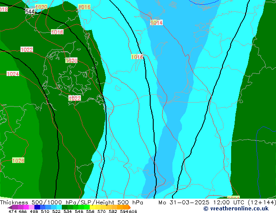Click the 1024 isobar label
Screen dimensions: 276x213
13,74
